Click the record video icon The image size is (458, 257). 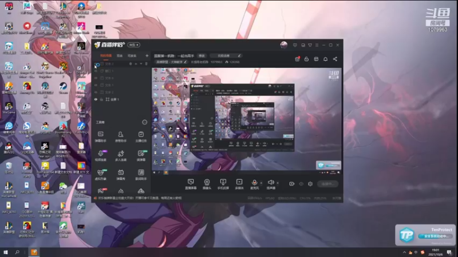click(291, 184)
